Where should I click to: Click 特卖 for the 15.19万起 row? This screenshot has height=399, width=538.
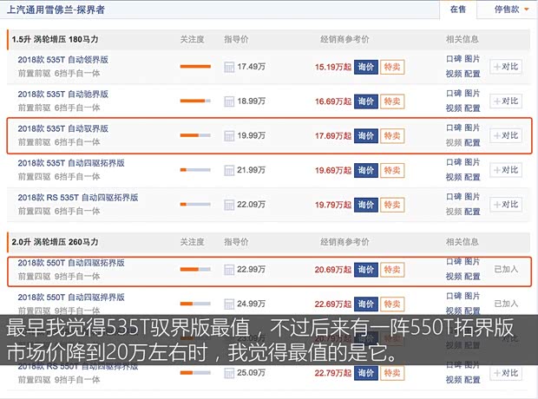coord(392,67)
